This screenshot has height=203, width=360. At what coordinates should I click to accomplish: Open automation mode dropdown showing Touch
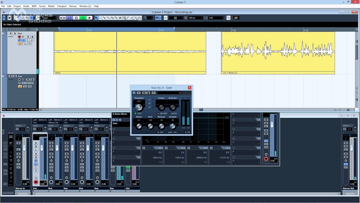coord(49,18)
